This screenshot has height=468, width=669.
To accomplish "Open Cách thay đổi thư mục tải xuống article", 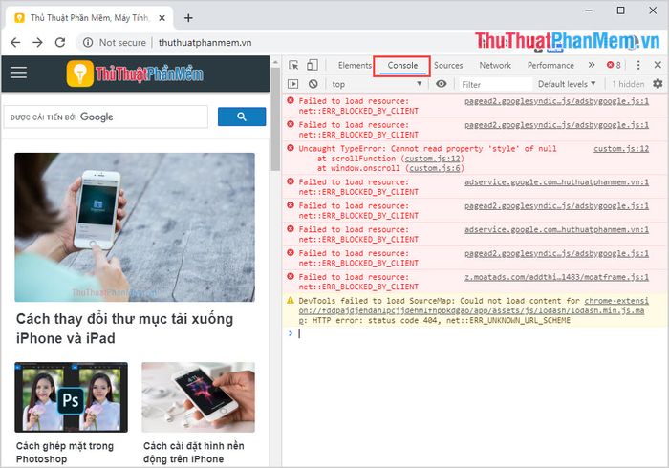I will tap(124, 329).
